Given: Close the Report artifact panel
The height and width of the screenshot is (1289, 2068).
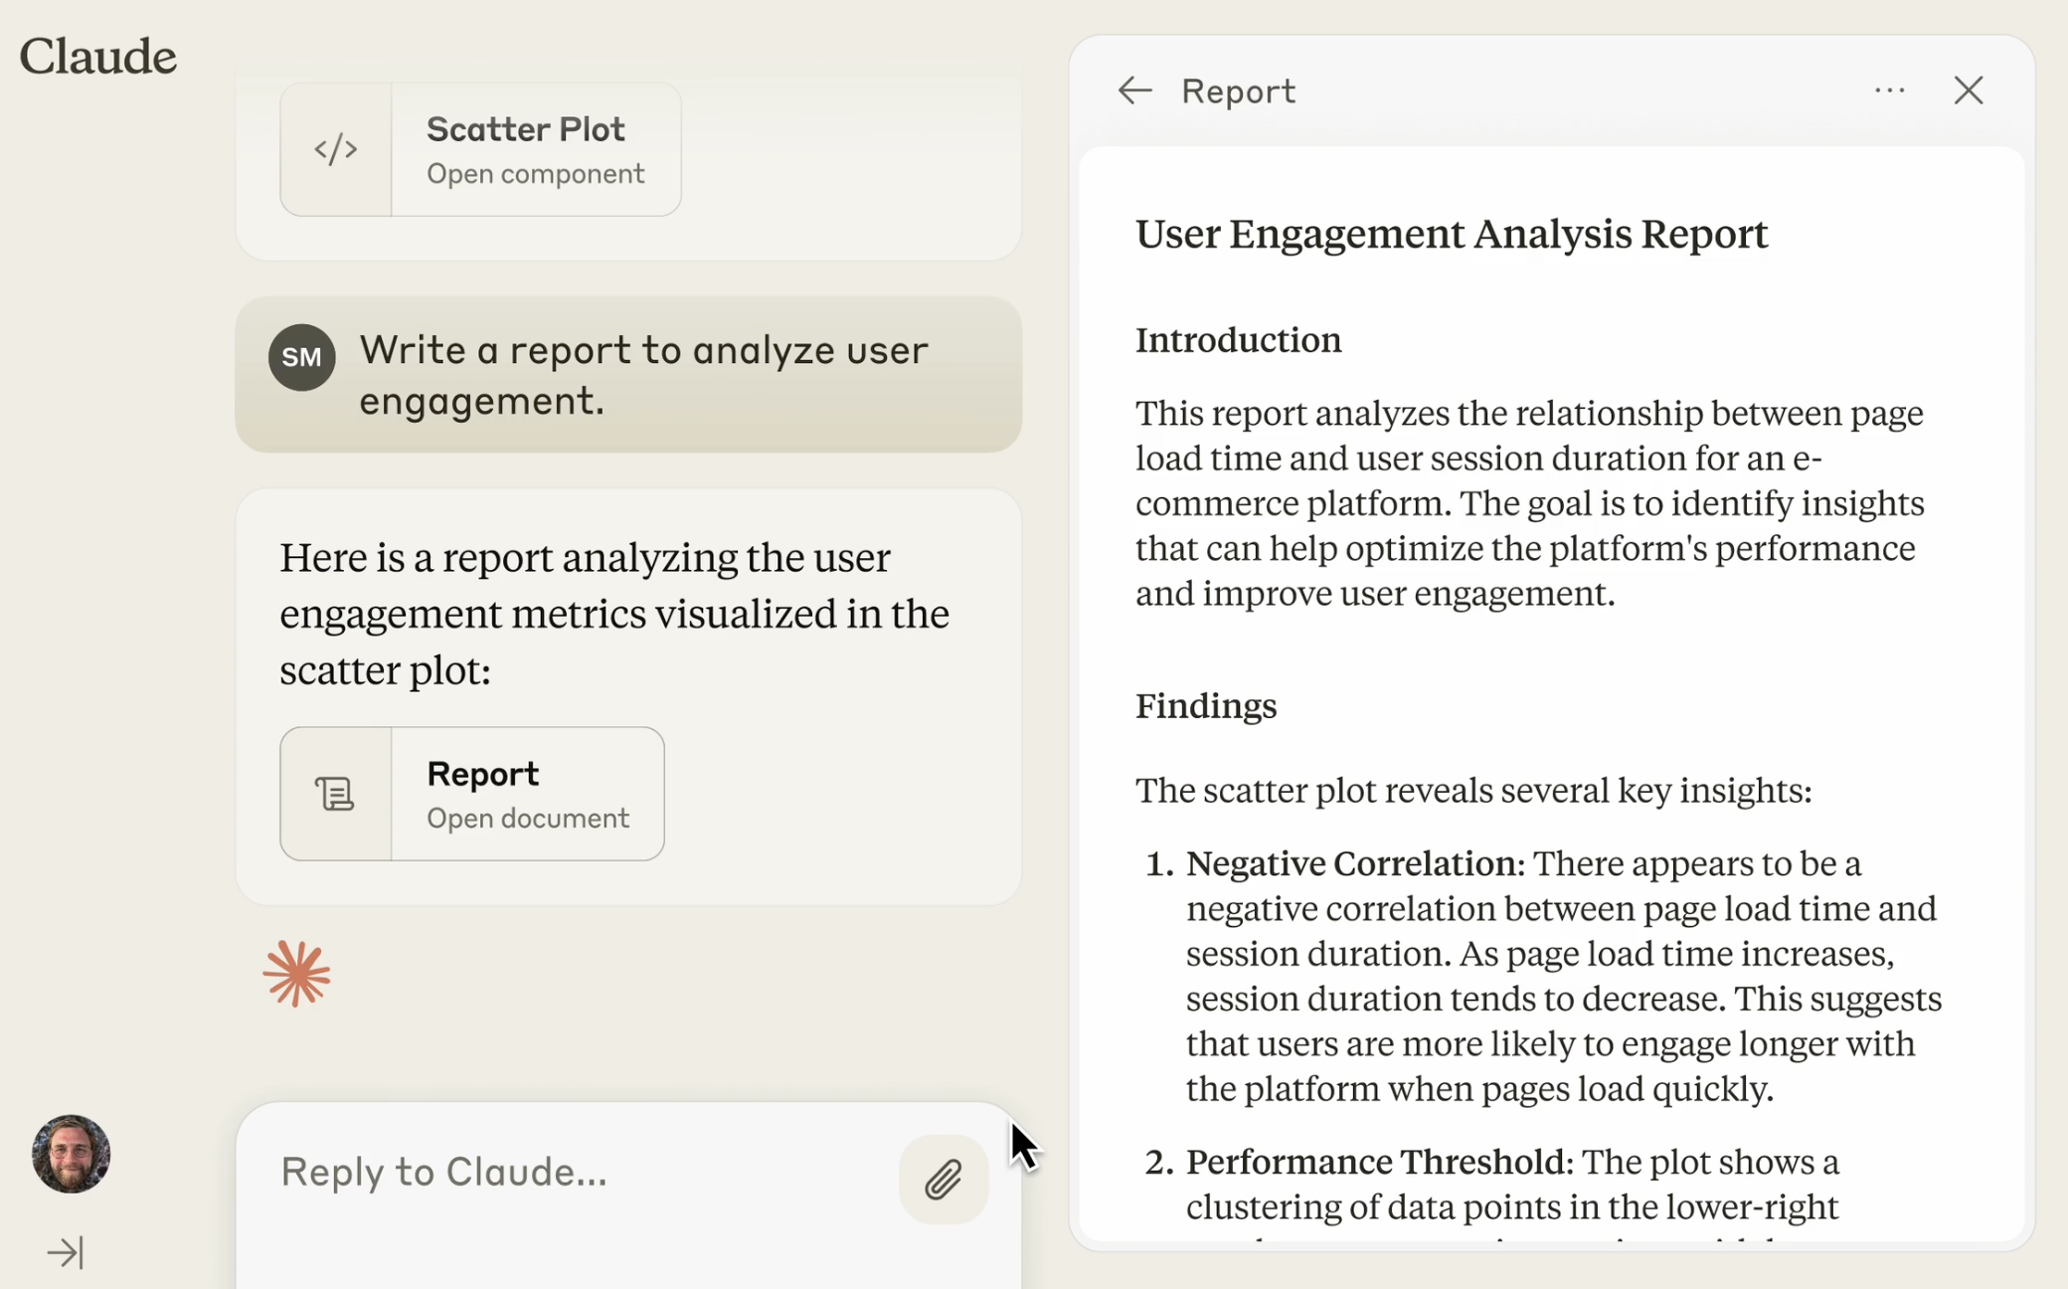Looking at the screenshot, I should click(x=1968, y=91).
